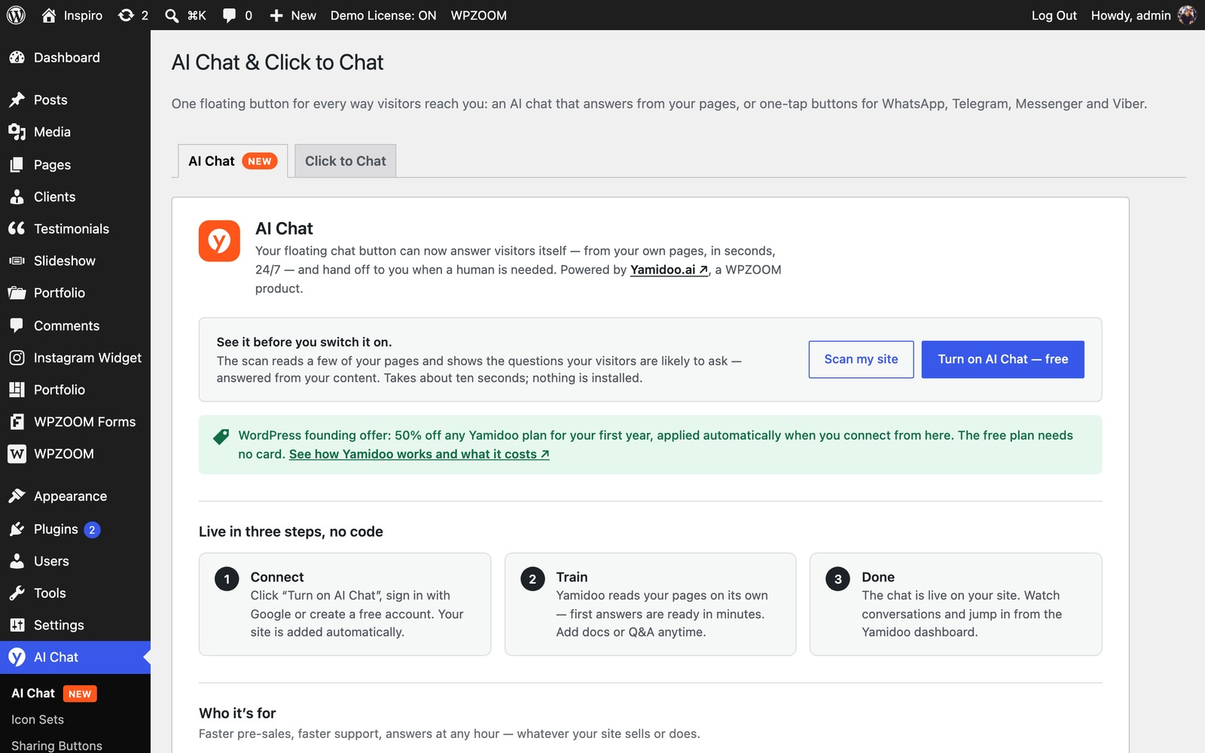1205x753 pixels.
Task: Open the search magnifier icon
Action: [172, 16]
